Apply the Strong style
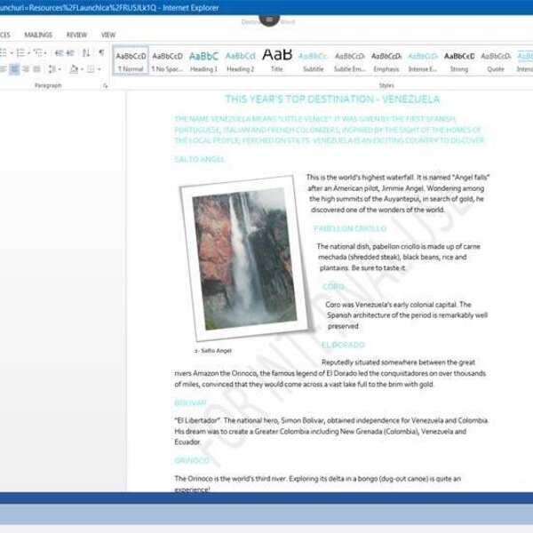Screen dimensions: 533x533 pos(459,60)
